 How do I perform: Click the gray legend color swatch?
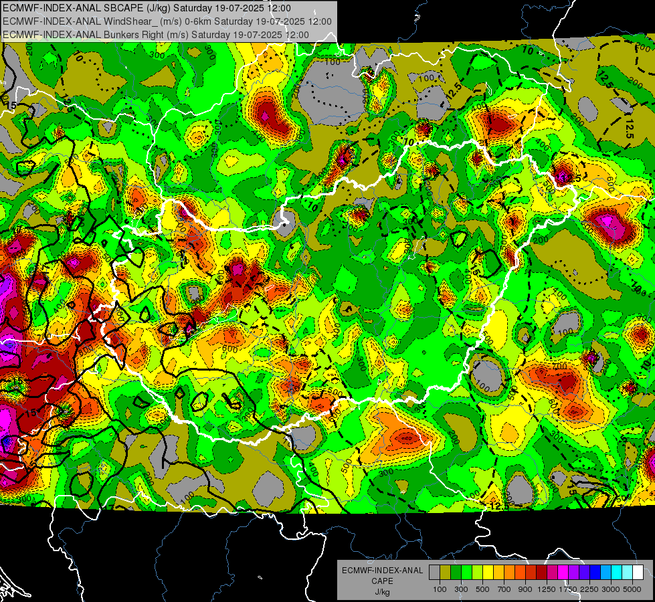[x=434, y=572]
